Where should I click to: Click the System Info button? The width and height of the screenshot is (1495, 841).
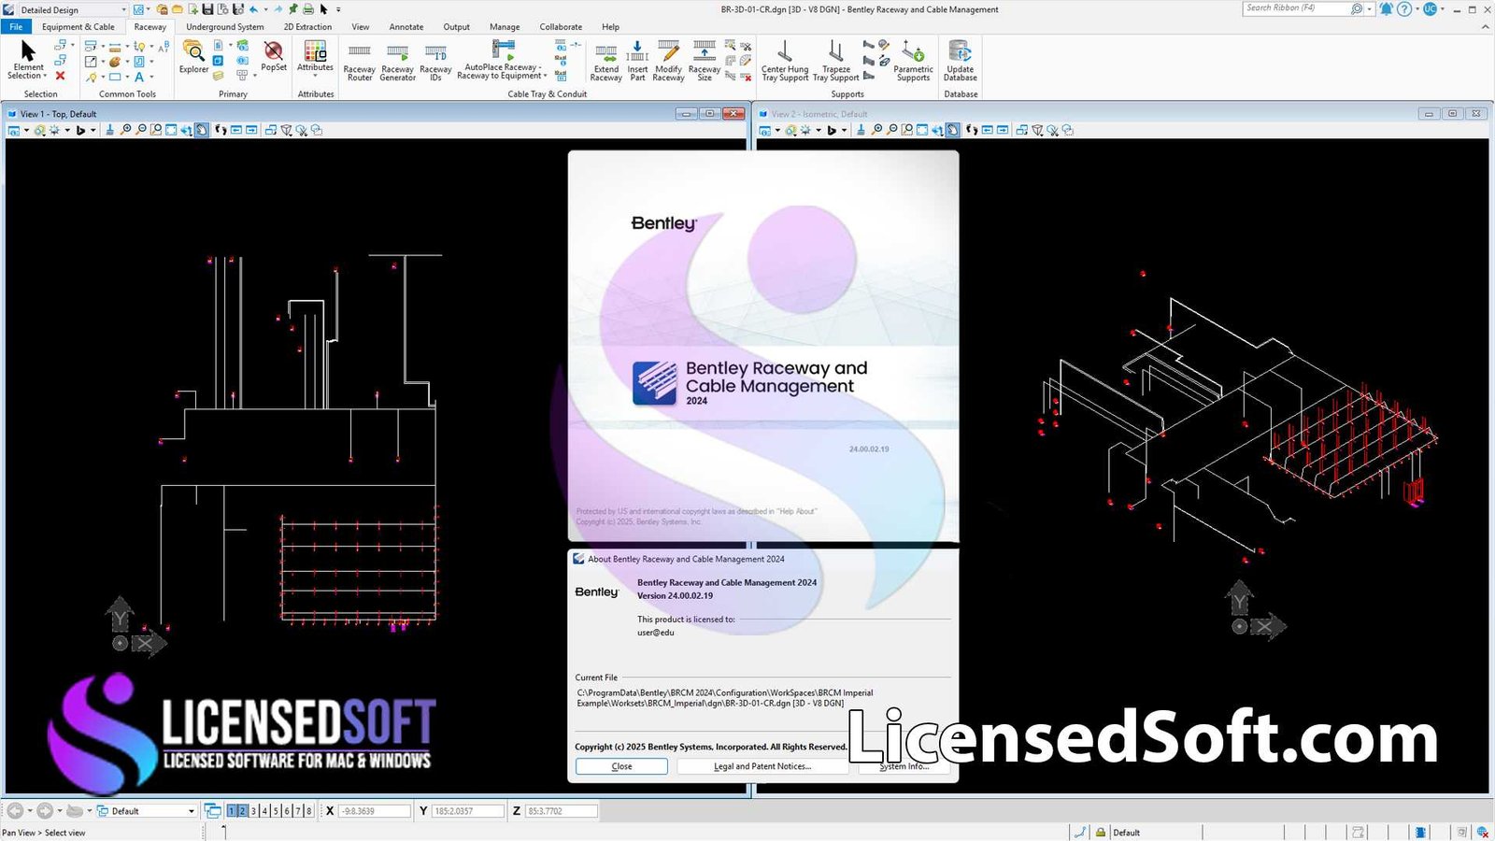point(904,766)
